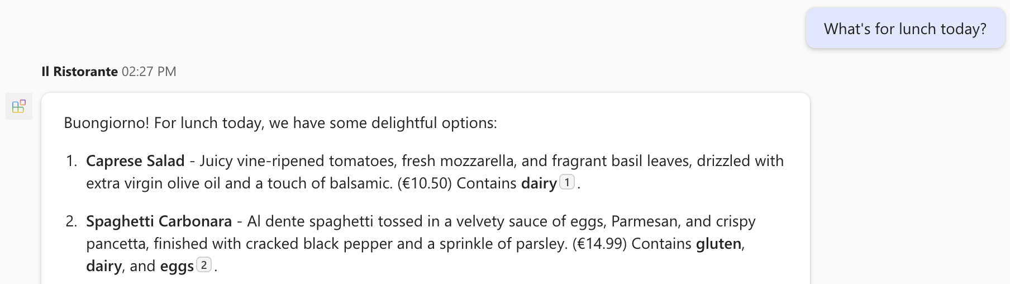Click the bold Caprese Salad heading

tap(135, 161)
